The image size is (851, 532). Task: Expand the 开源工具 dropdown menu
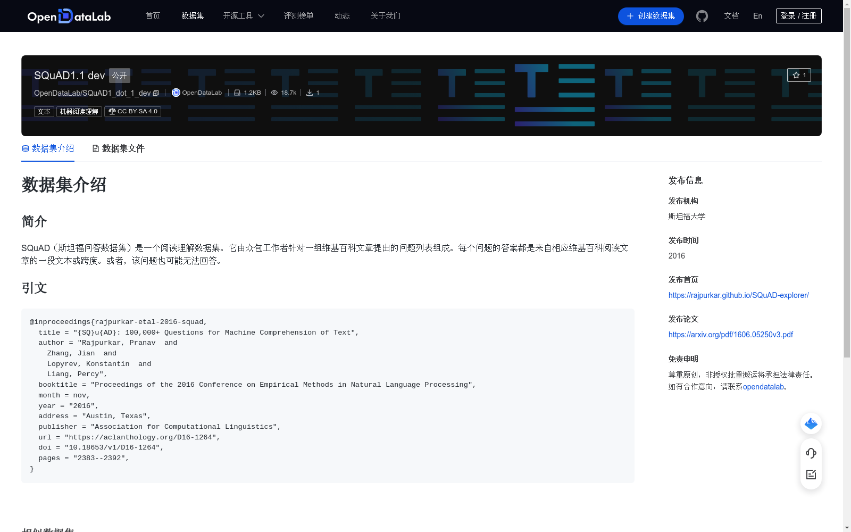pos(244,16)
